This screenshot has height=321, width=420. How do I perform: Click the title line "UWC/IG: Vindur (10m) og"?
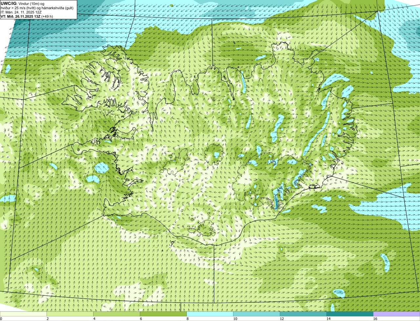tap(22, 3)
